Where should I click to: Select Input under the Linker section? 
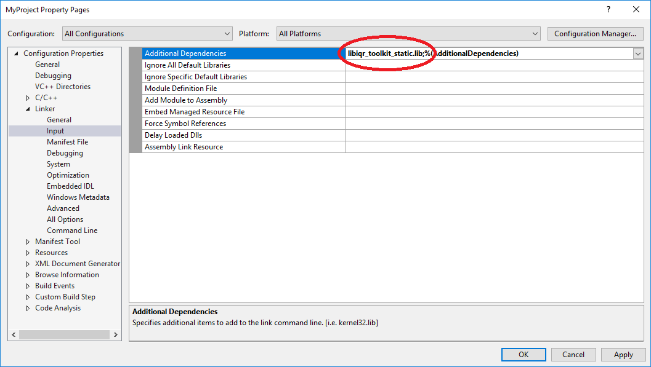tap(55, 130)
